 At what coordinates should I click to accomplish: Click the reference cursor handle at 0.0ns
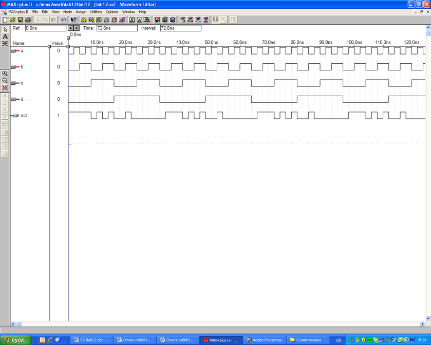tap(68, 38)
